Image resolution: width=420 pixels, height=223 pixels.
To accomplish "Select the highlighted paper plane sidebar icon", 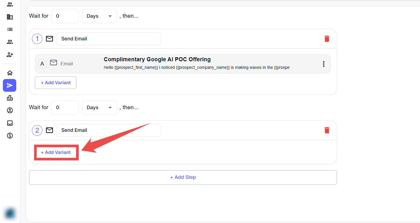I will point(10,85).
